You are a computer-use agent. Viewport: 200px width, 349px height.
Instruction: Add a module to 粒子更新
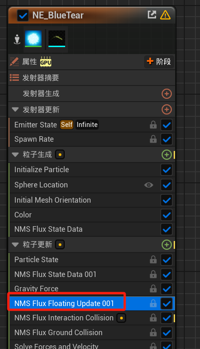click(x=167, y=245)
